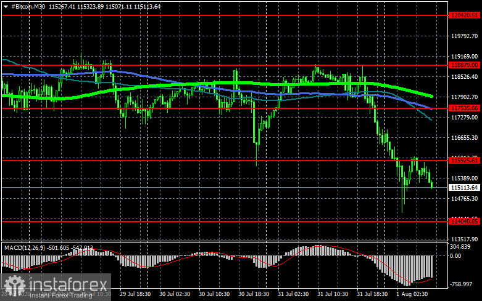This screenshot has width=482, height=301.
Task: Click the instaforex gear logo icon
Action: point(15,286)
